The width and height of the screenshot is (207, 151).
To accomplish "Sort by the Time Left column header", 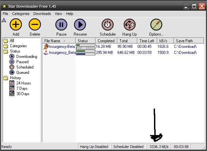I will pyautogui.click(x=147, y=41).
